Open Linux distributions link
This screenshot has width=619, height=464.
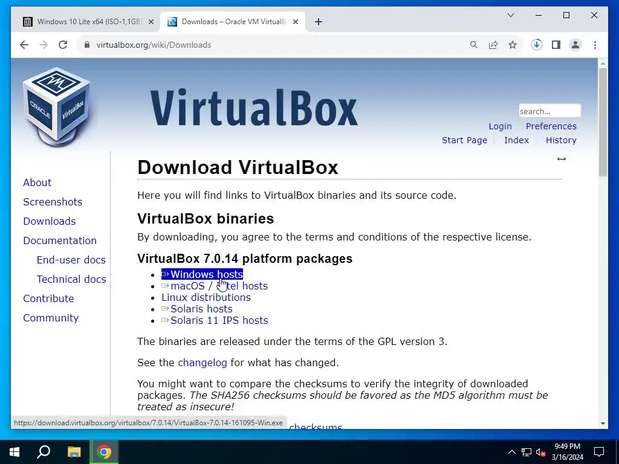tap(206, 297)
